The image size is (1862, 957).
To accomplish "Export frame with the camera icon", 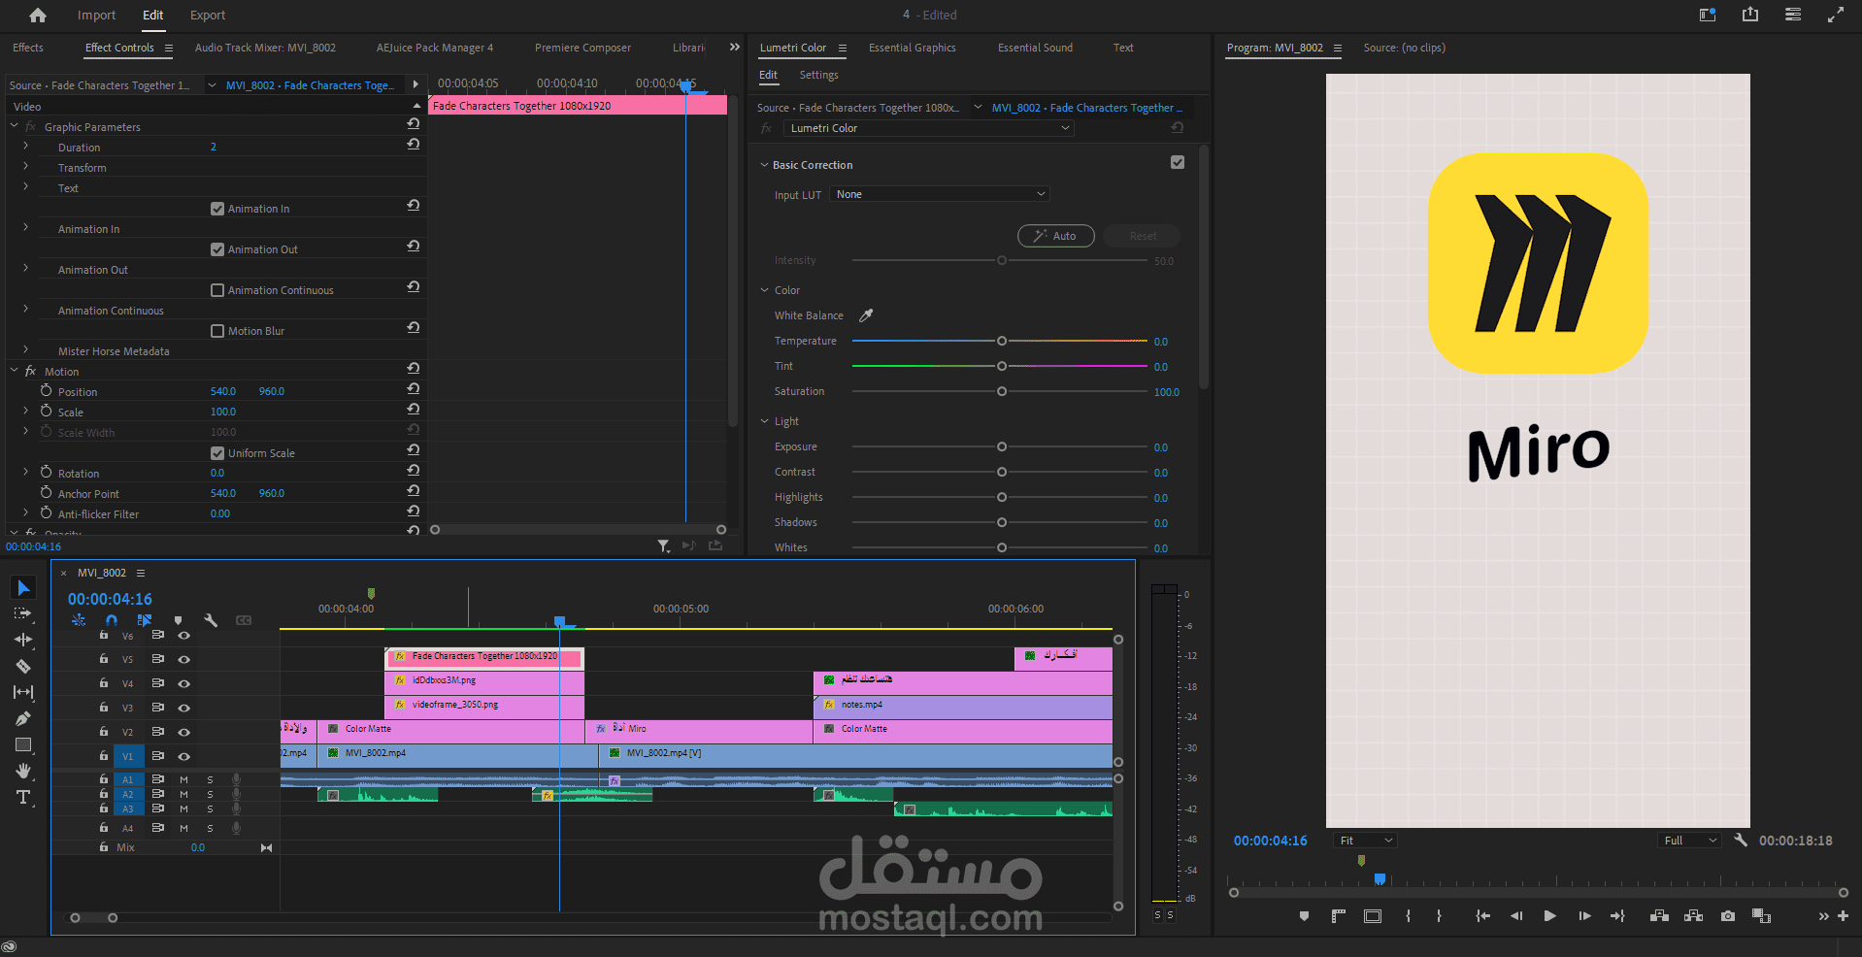I will point(1728,915).
